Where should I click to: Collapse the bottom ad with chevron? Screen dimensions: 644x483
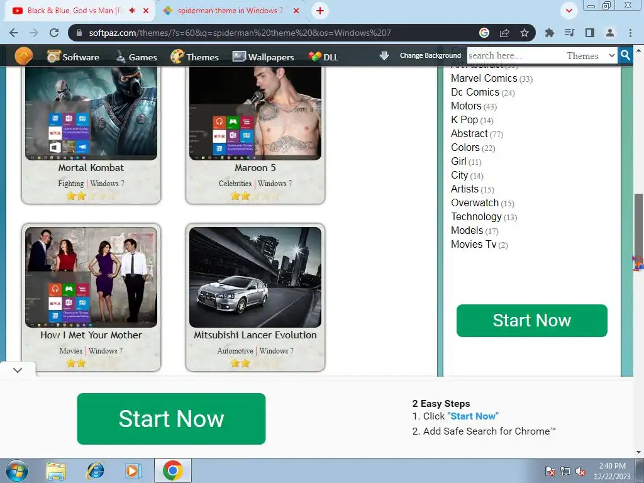[x=17, y=370]
